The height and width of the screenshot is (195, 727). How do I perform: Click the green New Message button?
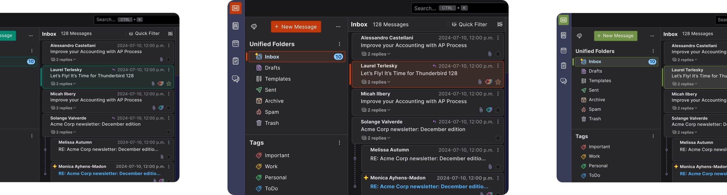point(615,36)
